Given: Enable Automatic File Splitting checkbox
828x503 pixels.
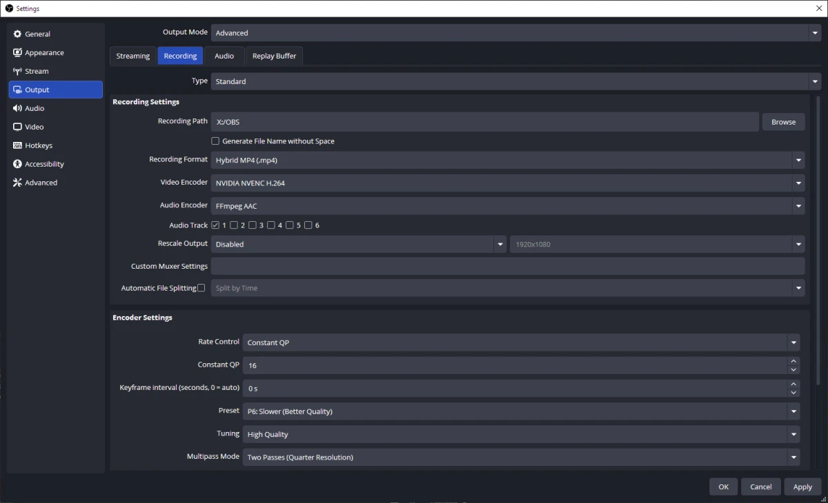Looking at the screenshot, I should 201,288.
